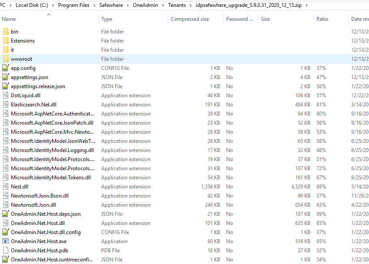
Task: Go to Safewhere in breadcrumb
Action: pyautogui.click(x=111, y=5)
